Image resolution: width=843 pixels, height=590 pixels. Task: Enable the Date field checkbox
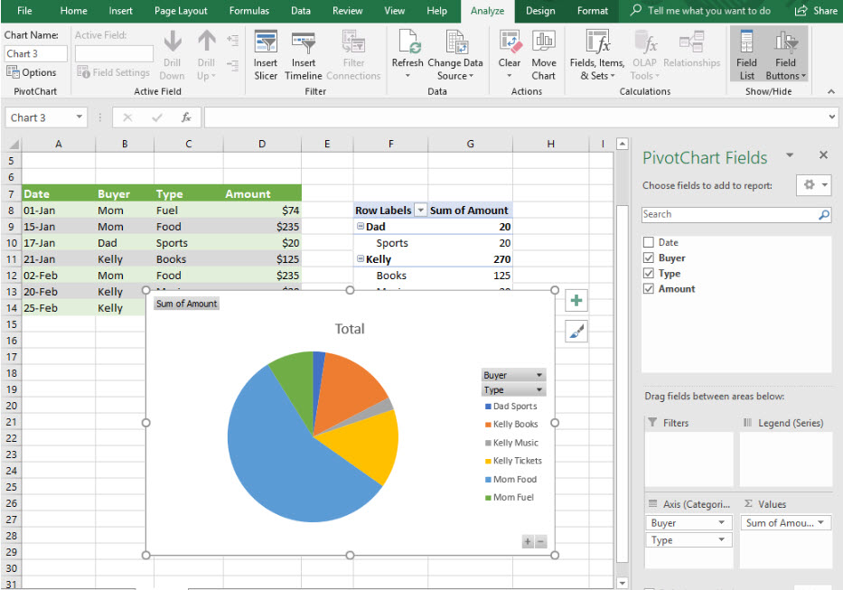point(648,243)
